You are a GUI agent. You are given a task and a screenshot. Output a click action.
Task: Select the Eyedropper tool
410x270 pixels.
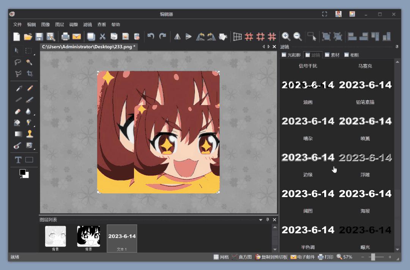18,89
